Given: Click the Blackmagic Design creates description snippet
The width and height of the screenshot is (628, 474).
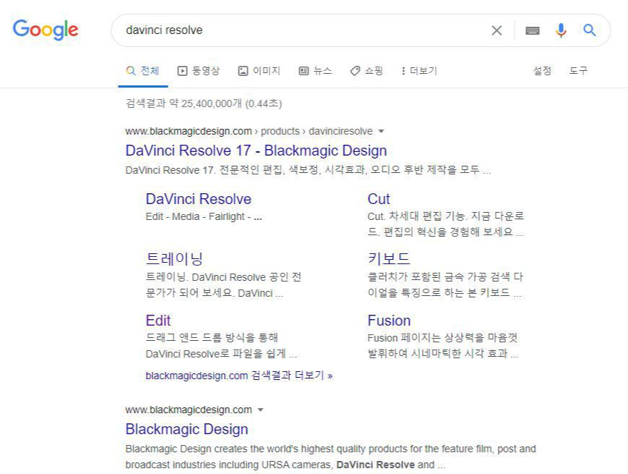Looking at the screenshot, I should 330,457.
